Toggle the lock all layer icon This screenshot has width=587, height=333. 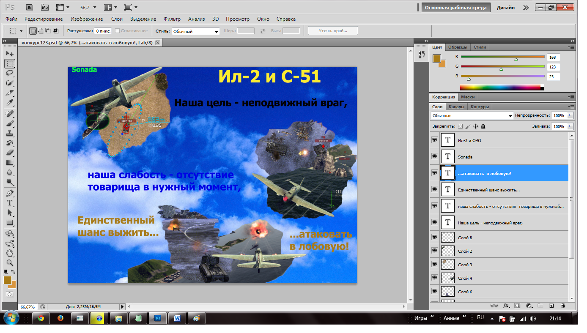(x=483, y=126)
